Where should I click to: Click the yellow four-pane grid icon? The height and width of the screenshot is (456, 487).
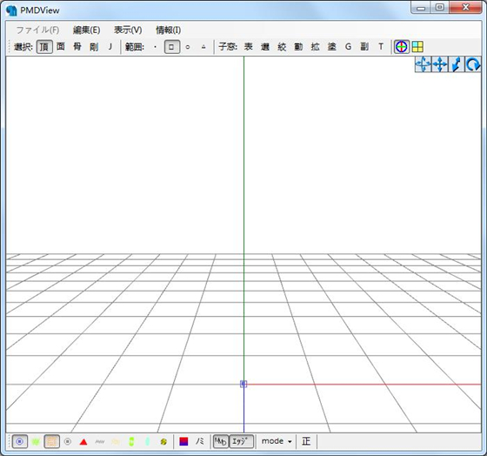coord(417,47)
